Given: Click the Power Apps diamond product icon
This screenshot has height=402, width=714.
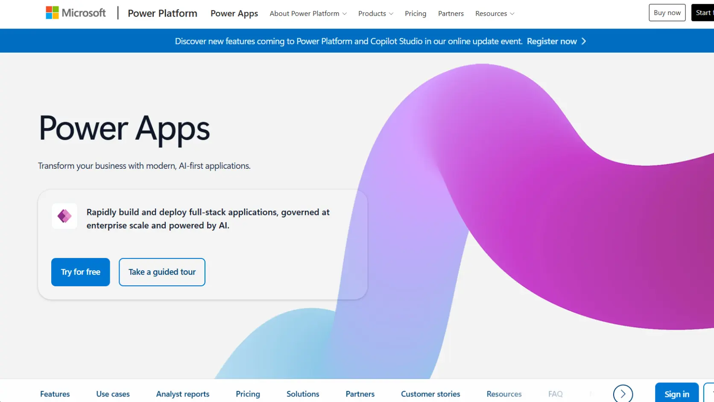Looking at the screenshot, I should tap(64, 216).
